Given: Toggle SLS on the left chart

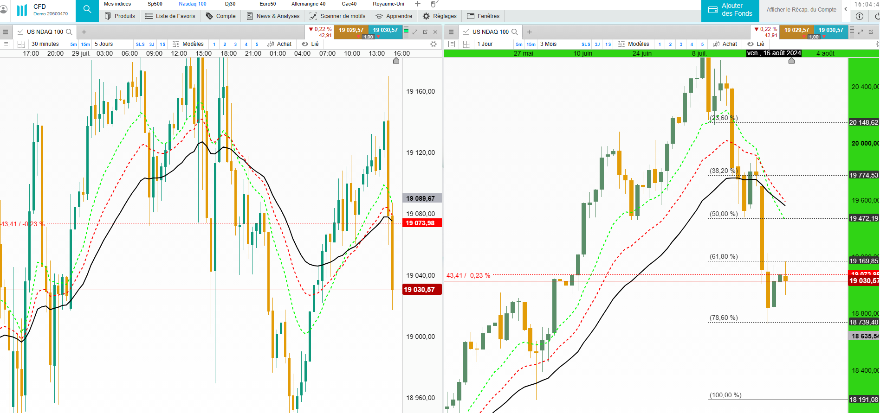Looking at the screenshot, I should point(140,44).
